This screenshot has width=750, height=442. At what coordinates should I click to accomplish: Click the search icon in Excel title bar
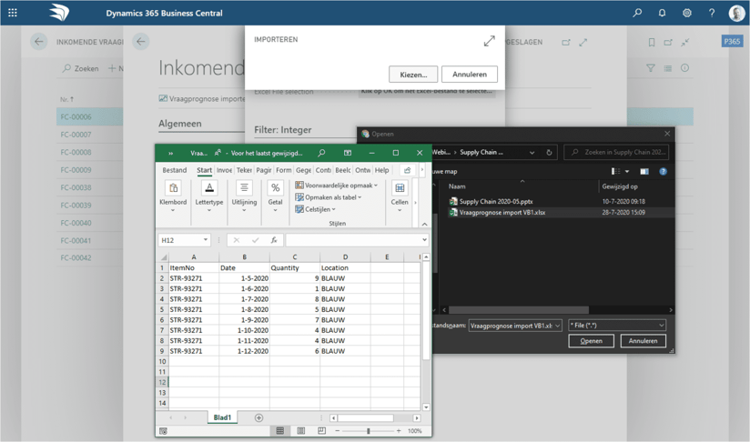click(321, 153)
